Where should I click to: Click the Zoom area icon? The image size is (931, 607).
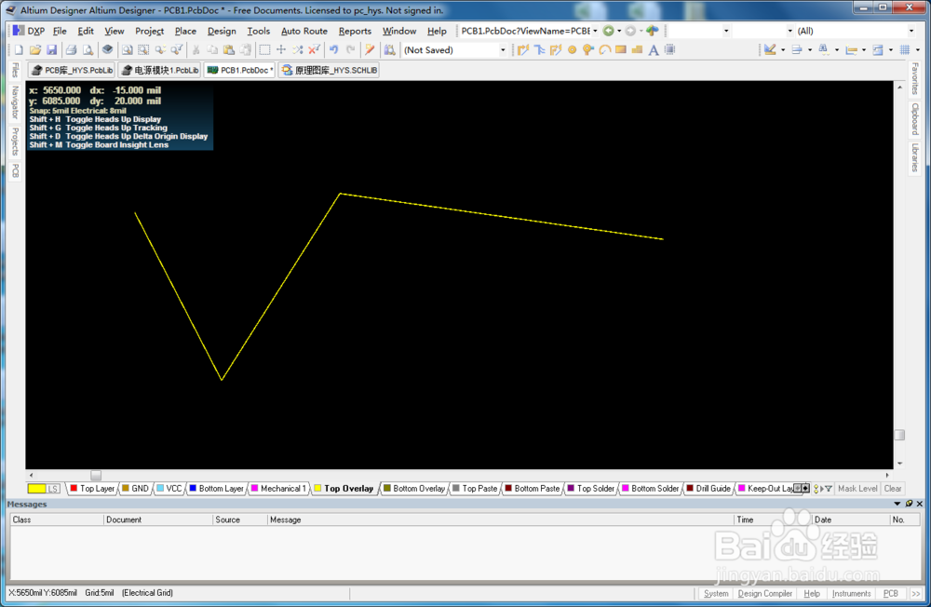coord(143,50)
